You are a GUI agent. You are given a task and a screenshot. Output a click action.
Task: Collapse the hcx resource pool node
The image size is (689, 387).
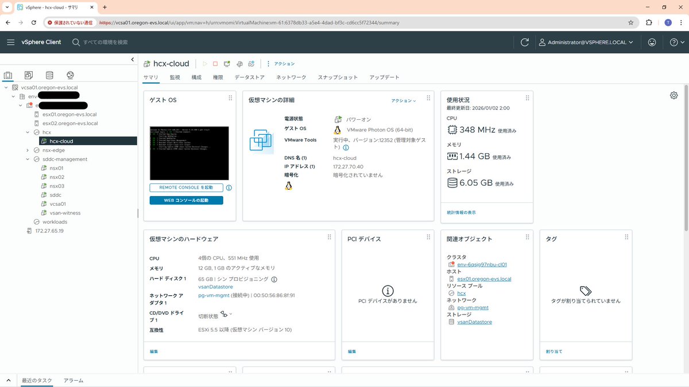point(28,132)
